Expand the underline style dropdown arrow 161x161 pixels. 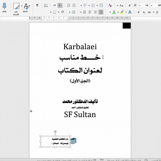point(154,12)
